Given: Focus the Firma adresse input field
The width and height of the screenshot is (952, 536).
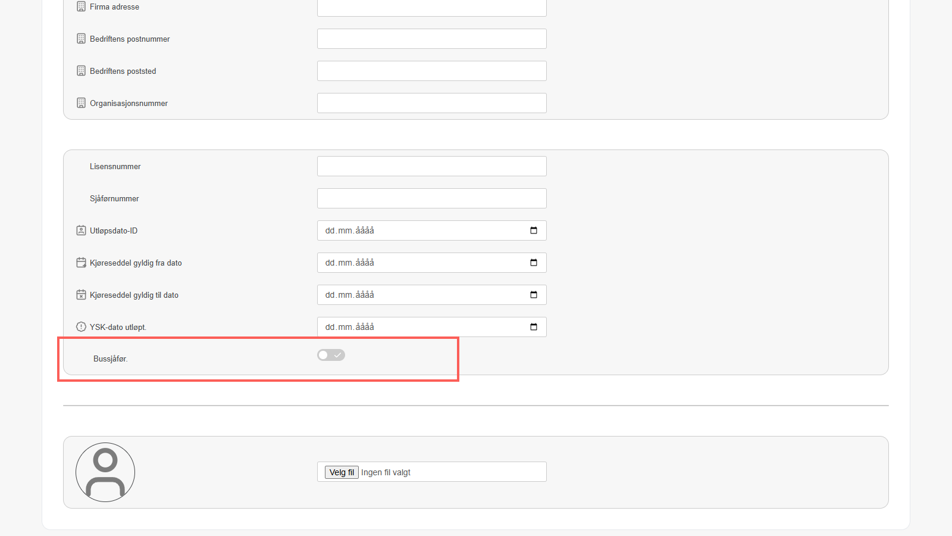Looking at the screenshot, I should [x=432, y=7].
